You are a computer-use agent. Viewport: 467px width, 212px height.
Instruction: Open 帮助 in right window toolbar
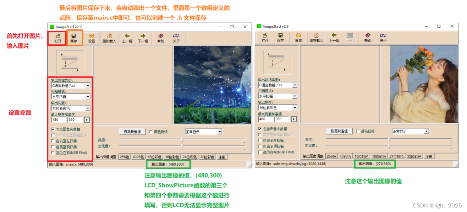(368, 38)
